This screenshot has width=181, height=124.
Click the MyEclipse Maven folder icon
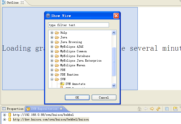click(57, 65)
